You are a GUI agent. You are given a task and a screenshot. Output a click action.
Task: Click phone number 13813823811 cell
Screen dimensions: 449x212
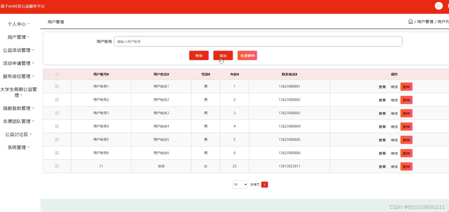click(x=289, y=166)
